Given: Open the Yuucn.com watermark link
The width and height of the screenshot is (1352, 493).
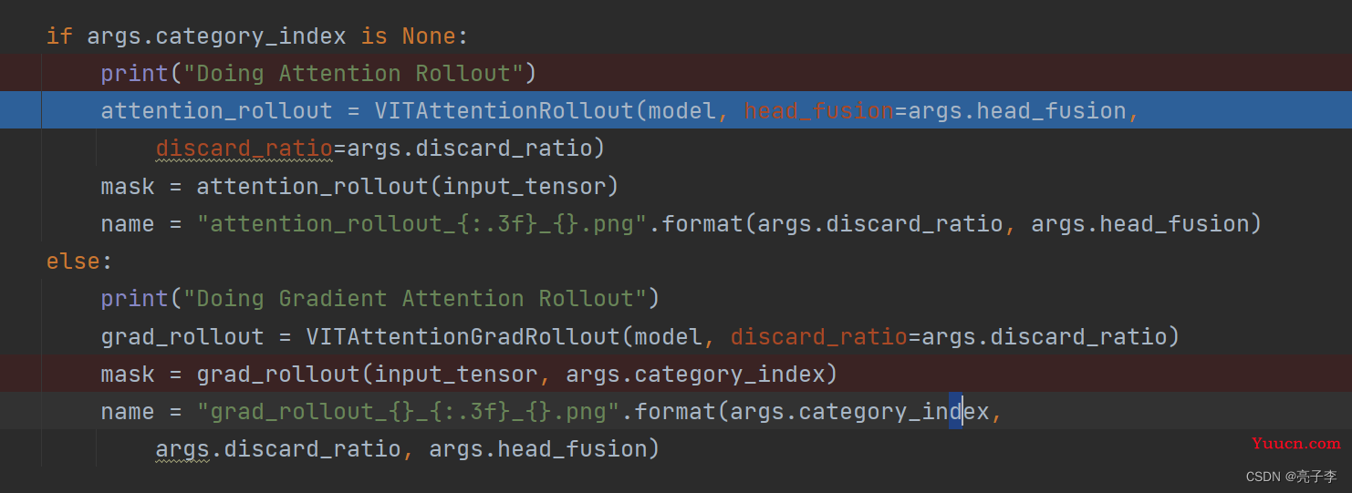Looking at the screenshot, I should tap(1296, 444).
